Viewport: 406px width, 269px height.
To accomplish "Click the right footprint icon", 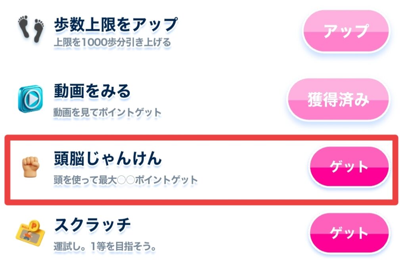I will [37, 30].
